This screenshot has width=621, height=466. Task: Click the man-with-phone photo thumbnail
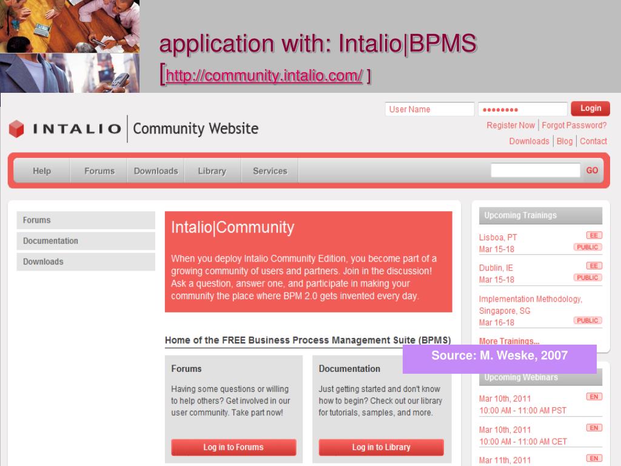70,73
